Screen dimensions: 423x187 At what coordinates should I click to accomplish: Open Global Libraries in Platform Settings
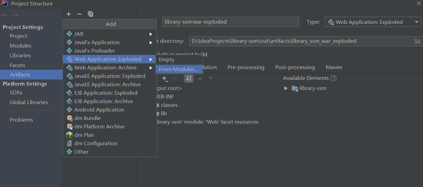29,102
